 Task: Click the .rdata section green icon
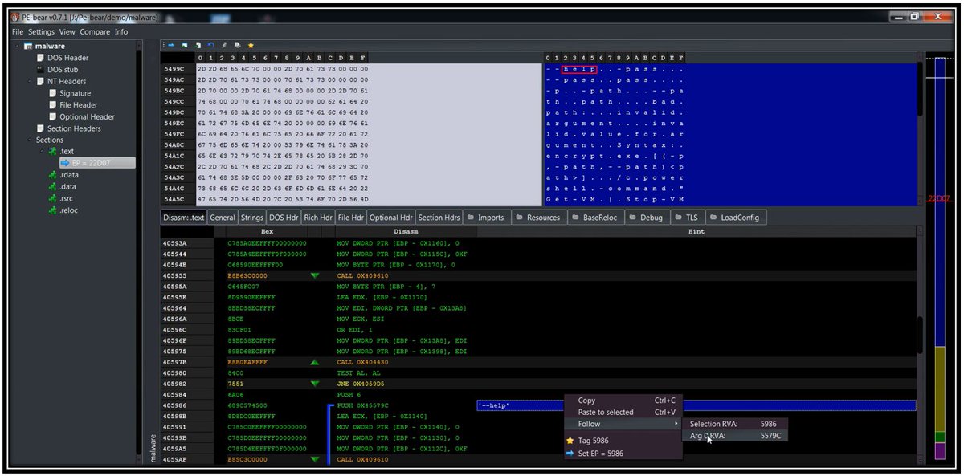pos(52,175)
